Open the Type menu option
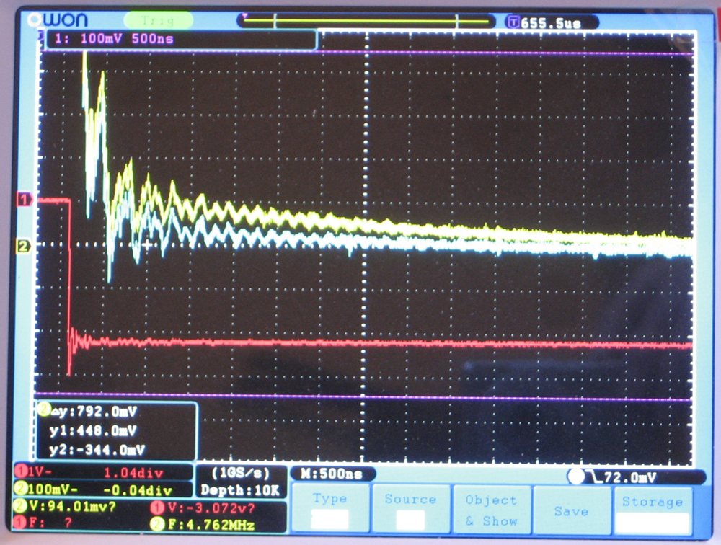 coord(329,508)
